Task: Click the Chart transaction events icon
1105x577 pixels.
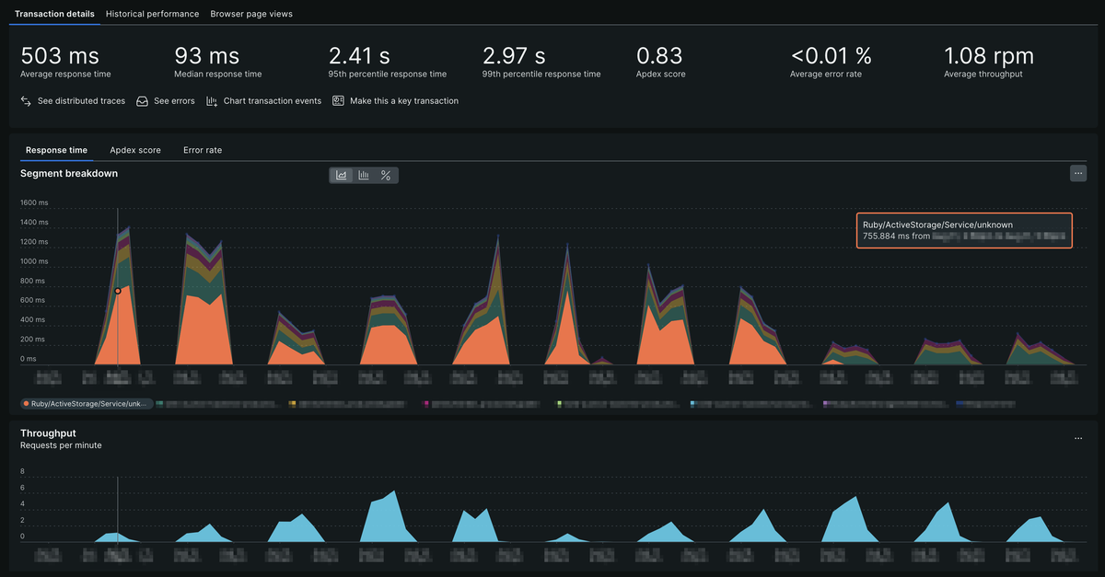Action: [212, 101]
